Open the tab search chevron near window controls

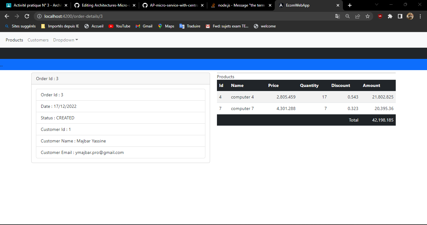click(x=377, y=5)
